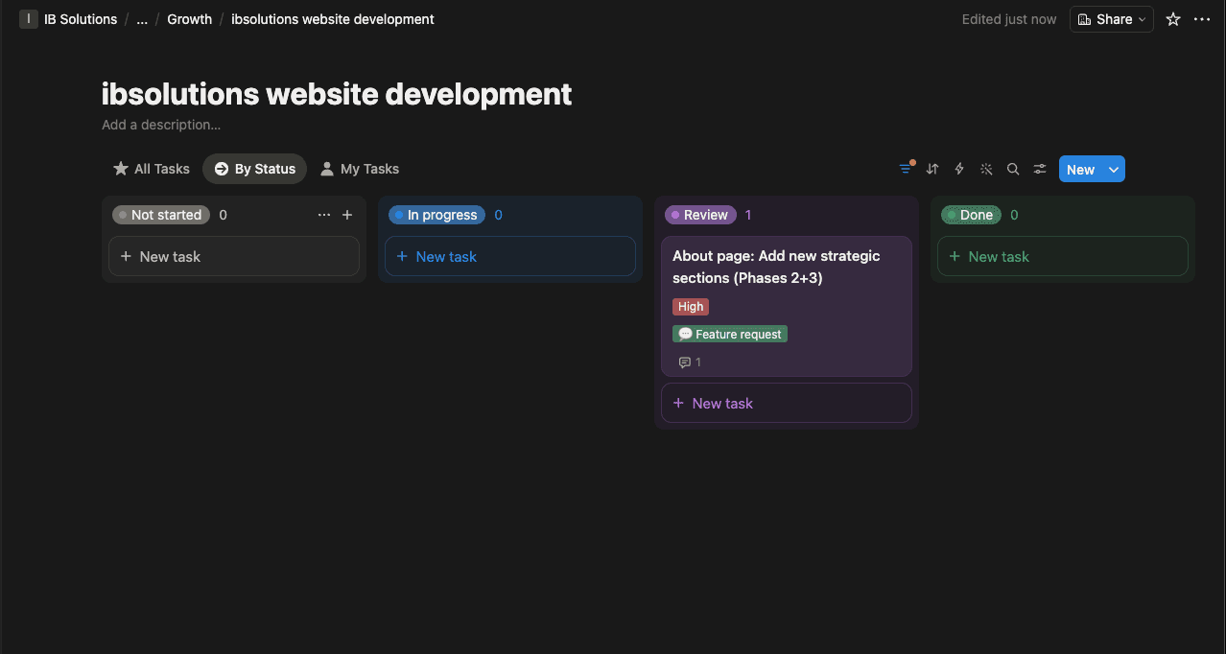Open the Not started column options menu
The image size is (1226, 654).
pos(324,214)
